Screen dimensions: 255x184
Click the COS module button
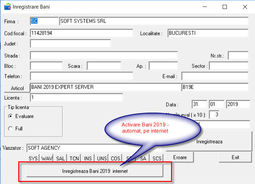click(116, 158)
